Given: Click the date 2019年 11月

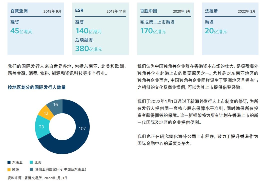Looking at the screenshot, I should (x=116, y=11).
